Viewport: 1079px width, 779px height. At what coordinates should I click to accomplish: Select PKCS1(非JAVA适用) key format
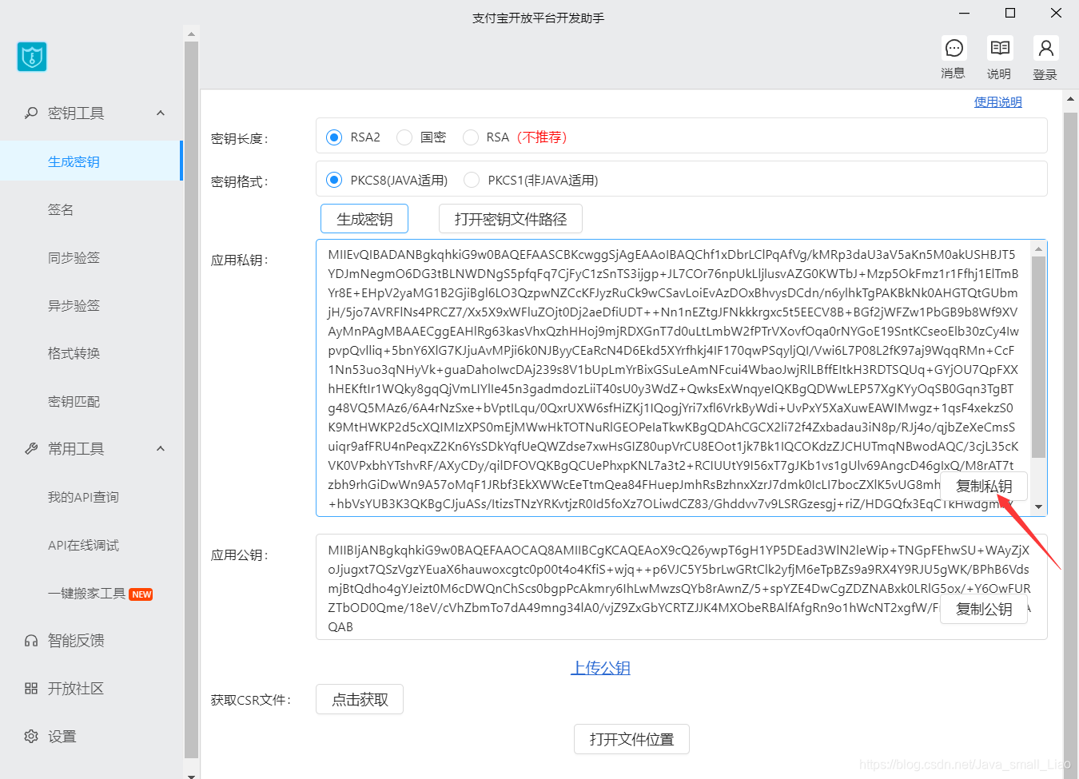472,181
